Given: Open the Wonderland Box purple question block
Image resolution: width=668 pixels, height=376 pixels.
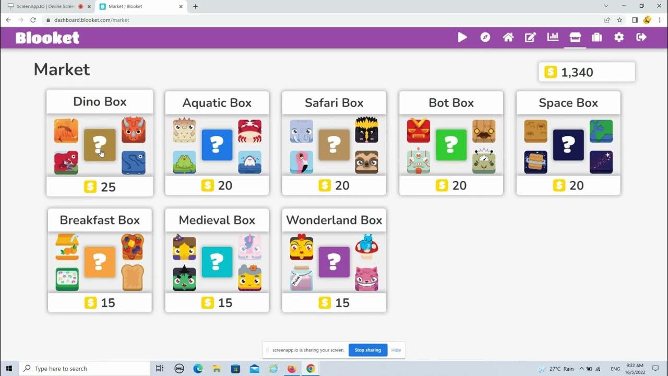Looking at the screenshot, I should pyautogui.click(x=334, y=262).
